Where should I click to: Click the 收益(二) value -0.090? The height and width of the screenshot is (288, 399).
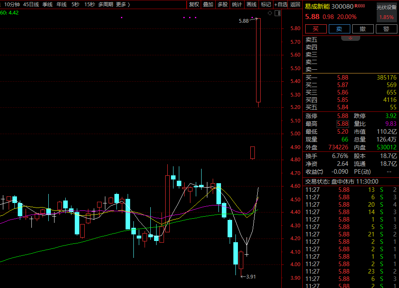pyautogui.click(x=340, y=172)
